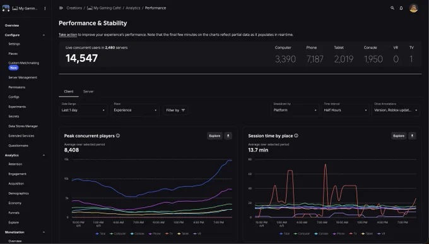
Task: Open Funnels analytics in sidebar
Action: 14,213
